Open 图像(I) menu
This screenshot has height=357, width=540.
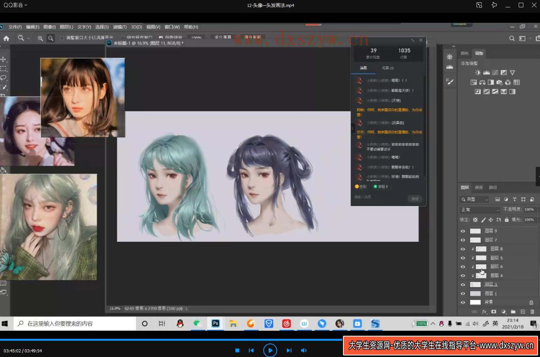pos(50,27)
